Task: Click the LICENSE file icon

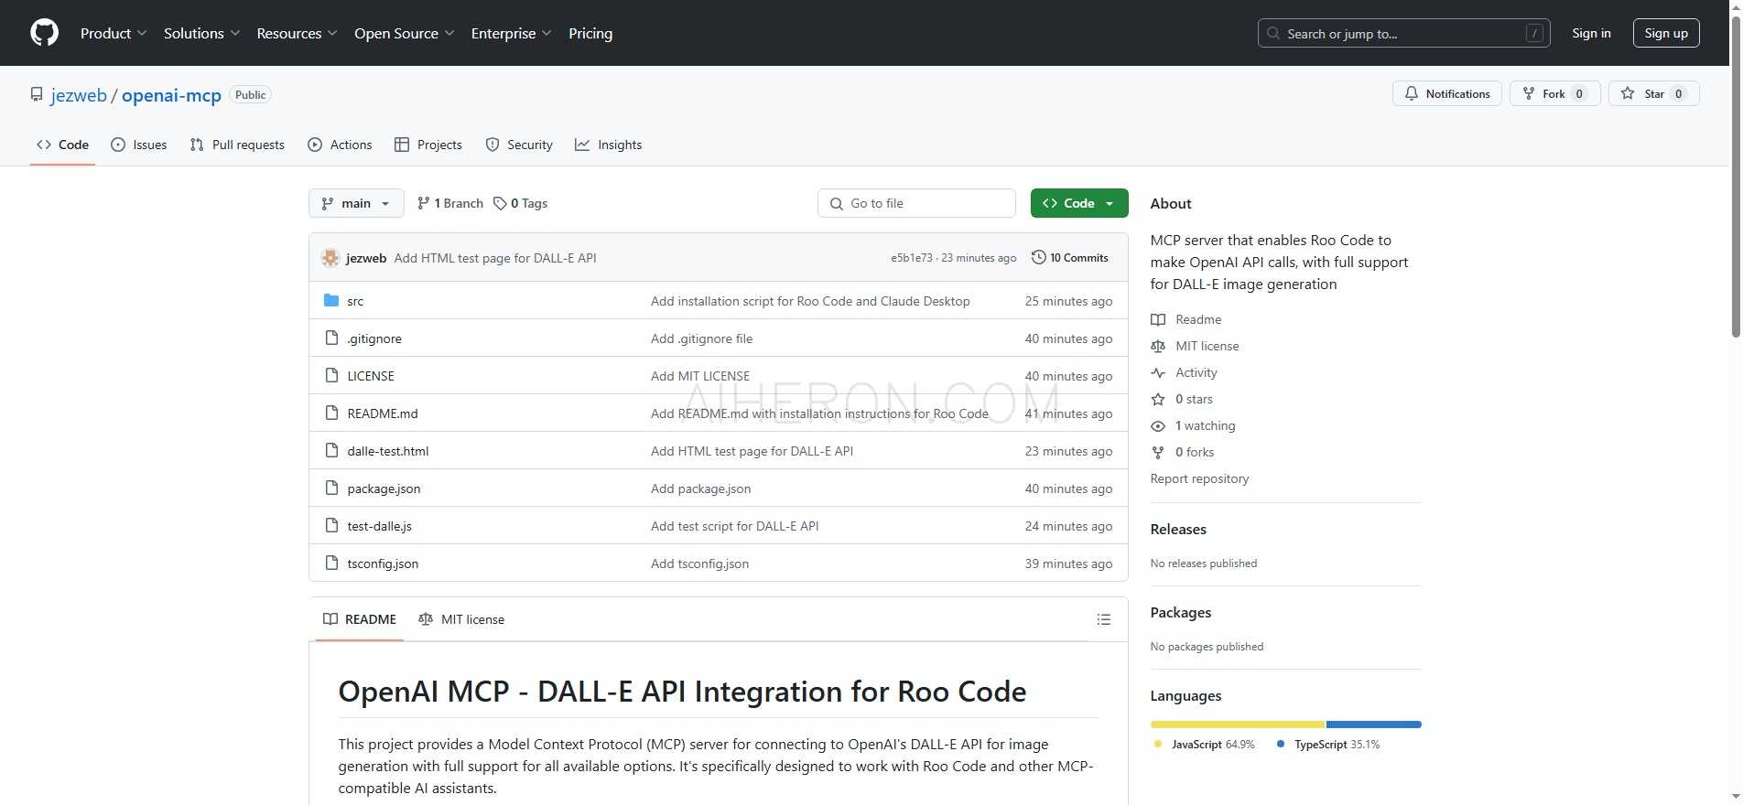Action: click(x=331, y=376)
